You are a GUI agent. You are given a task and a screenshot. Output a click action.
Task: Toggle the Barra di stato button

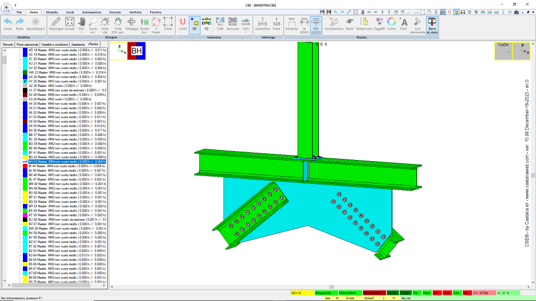point(432,25)
